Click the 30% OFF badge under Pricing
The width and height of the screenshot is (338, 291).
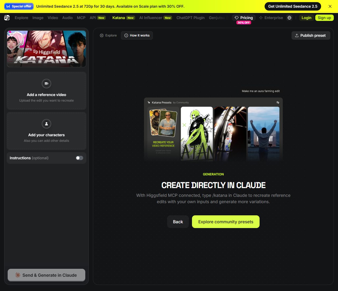(x=244, y=23)
